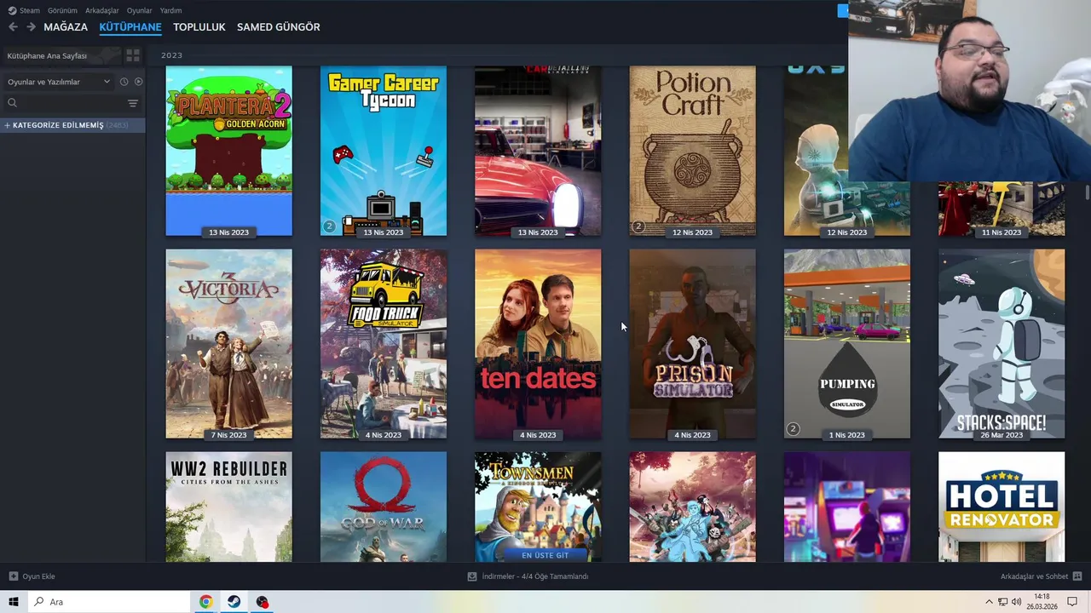Open Hotel Renovator game cover

1002,507
